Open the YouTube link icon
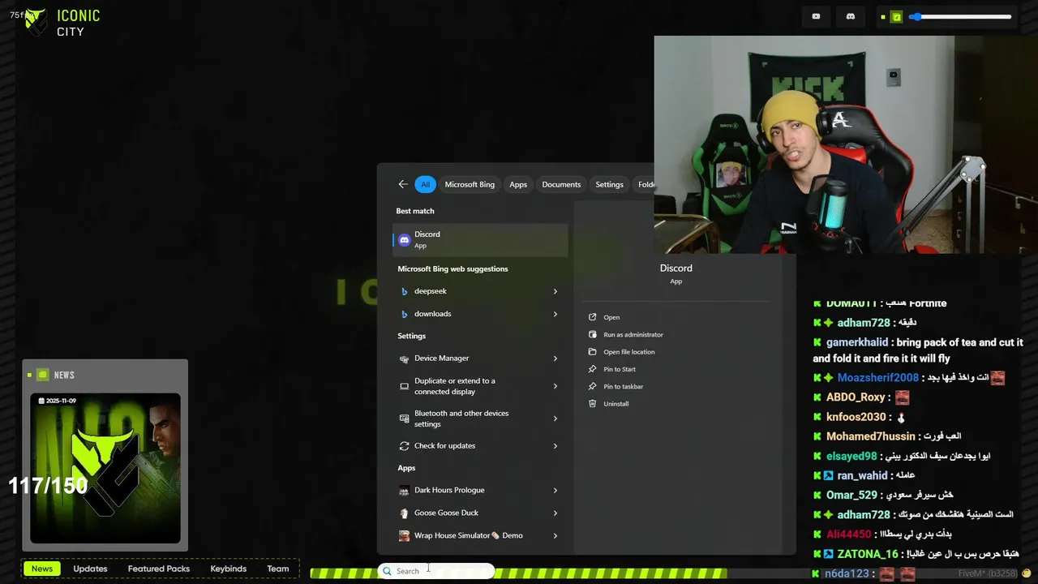The height and width of the screenshot is (584, 1038). (816, 16)
